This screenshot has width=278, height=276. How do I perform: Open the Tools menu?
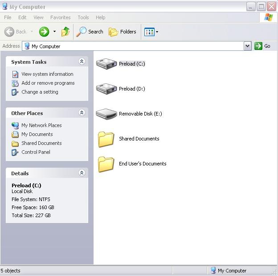click(x=83, y=17)
